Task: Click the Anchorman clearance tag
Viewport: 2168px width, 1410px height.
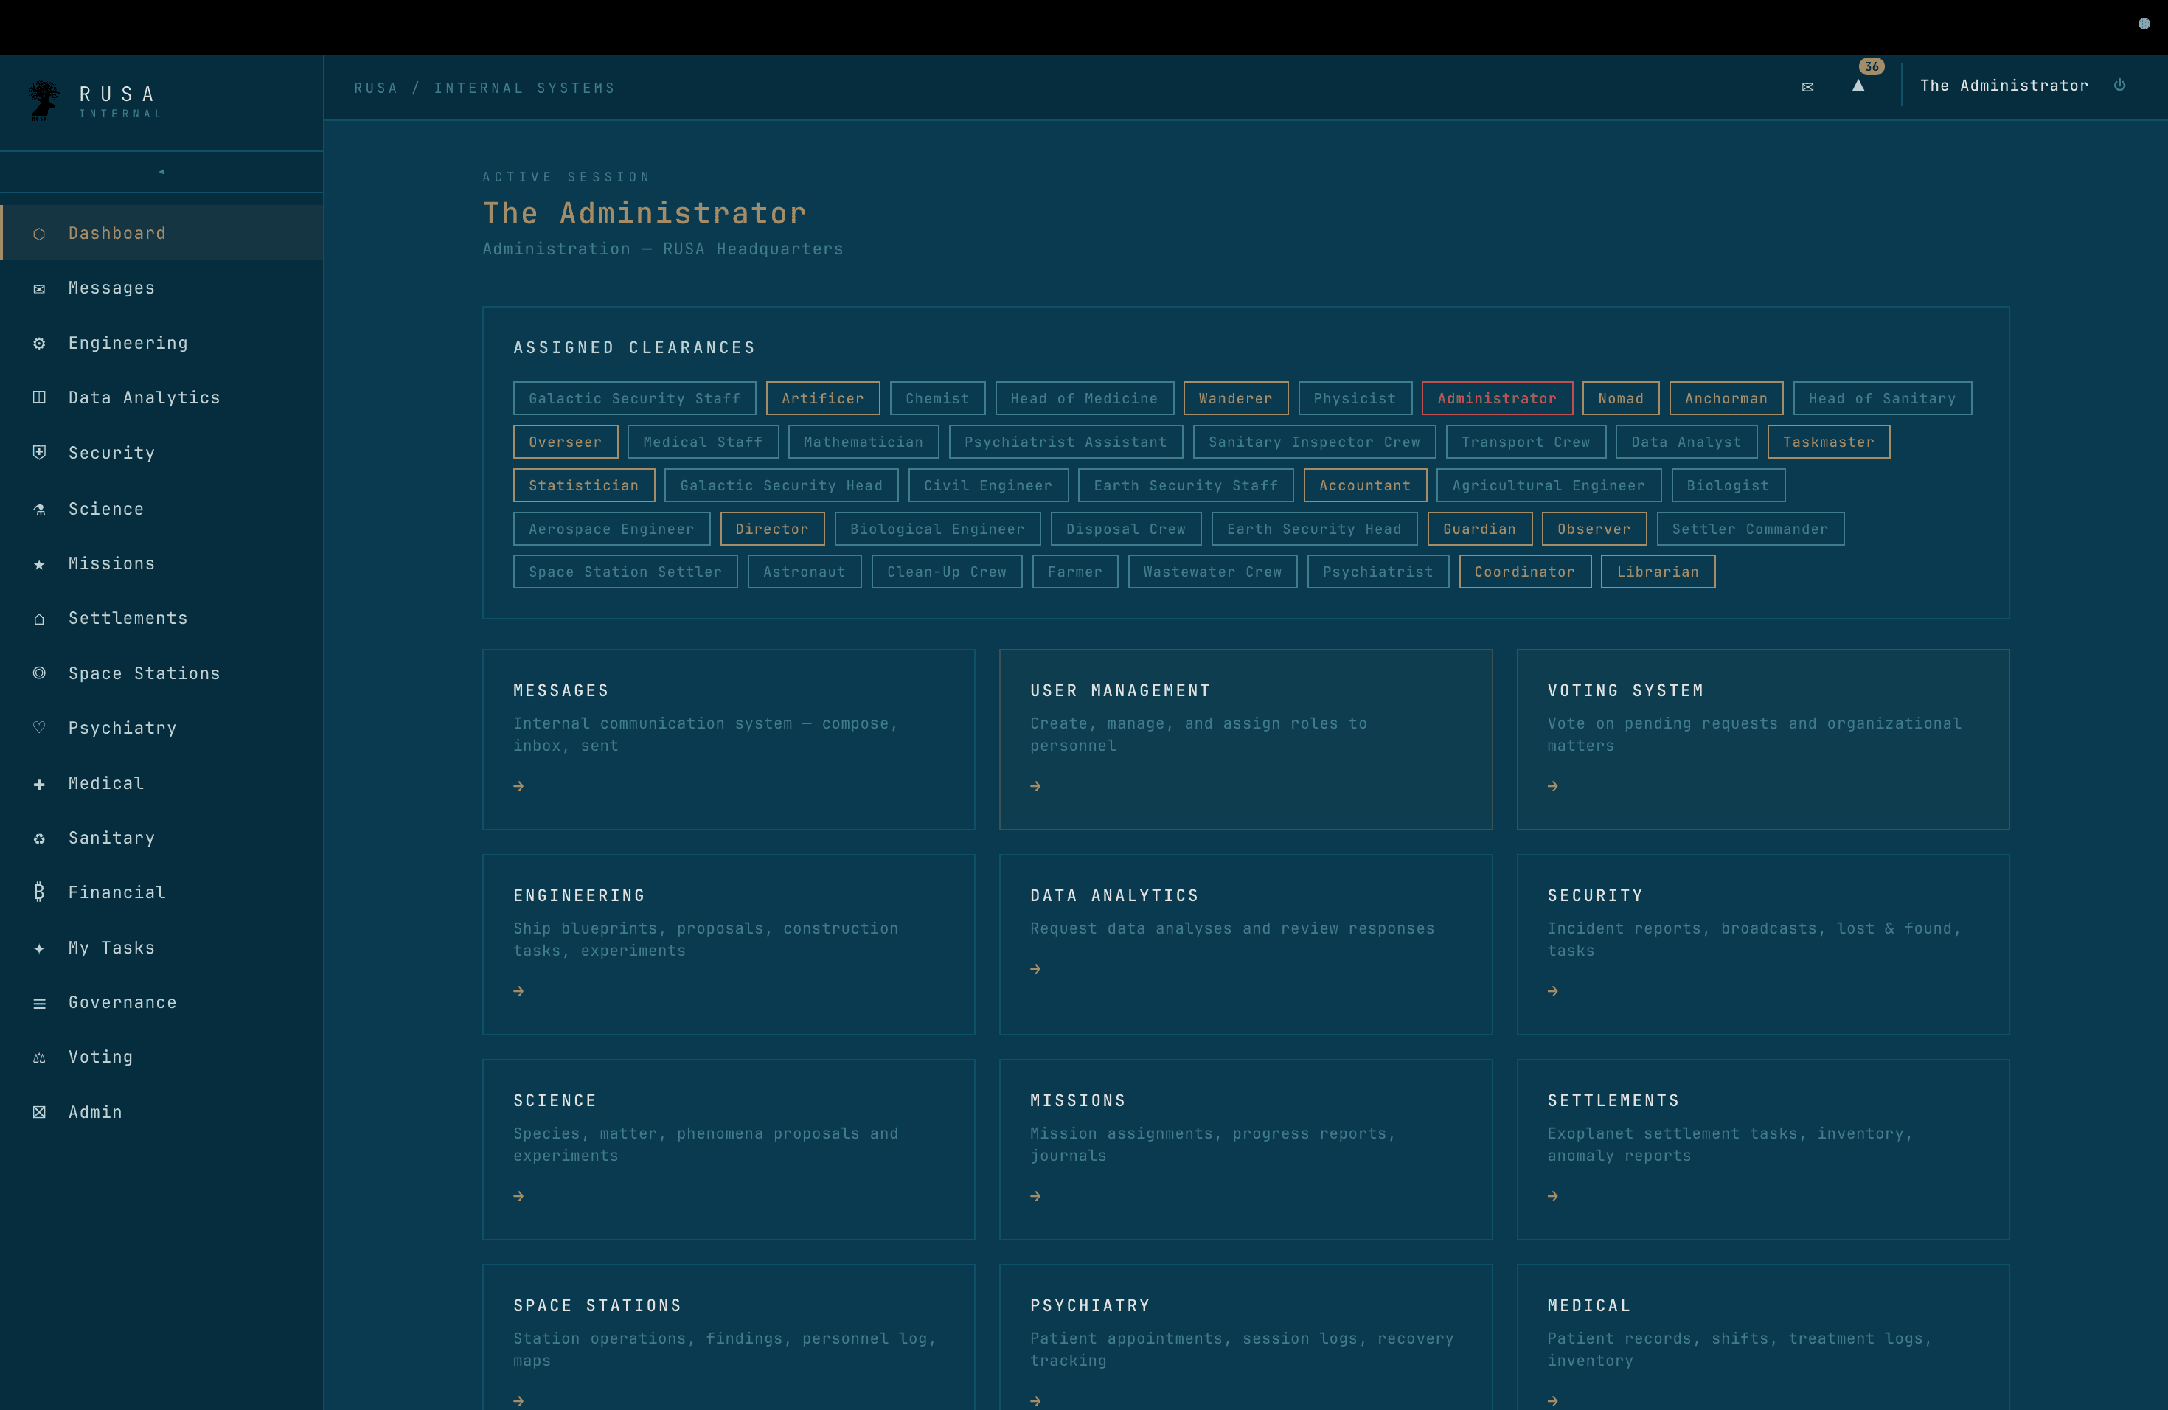Action: (1726, 398)
